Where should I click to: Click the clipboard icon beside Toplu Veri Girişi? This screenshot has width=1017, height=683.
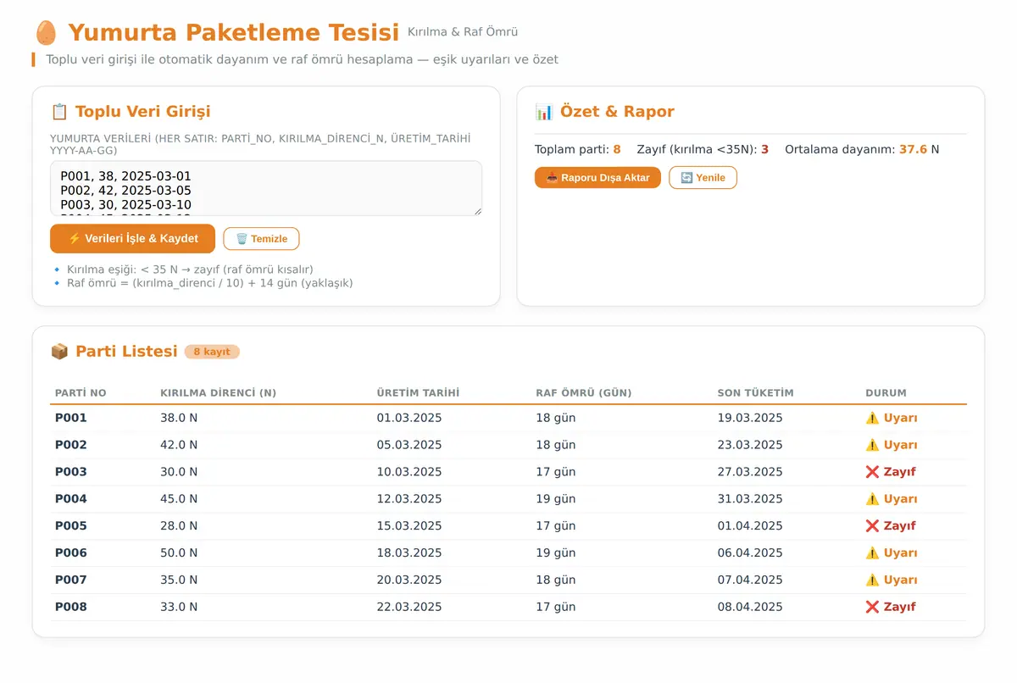tap(59, 112)
